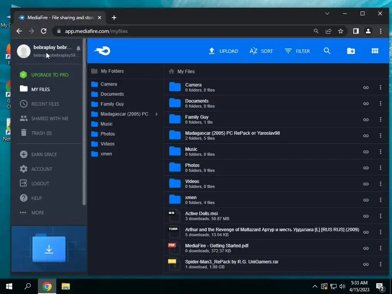
Task: Copy share link for Spider-Man3 rar file
Action: tap(366, 264)
